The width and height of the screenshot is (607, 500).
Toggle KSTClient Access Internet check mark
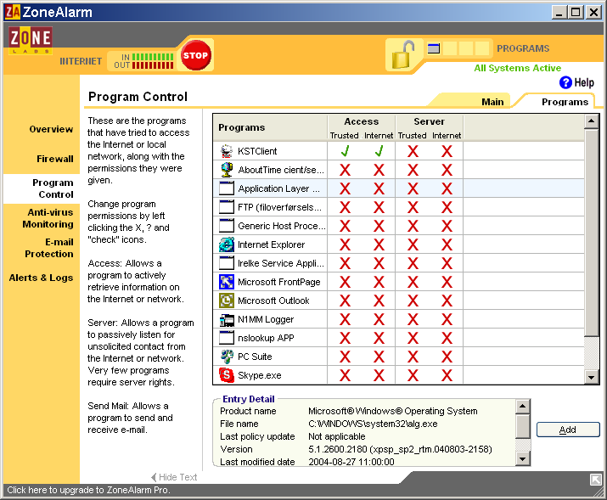click(379, 151)
